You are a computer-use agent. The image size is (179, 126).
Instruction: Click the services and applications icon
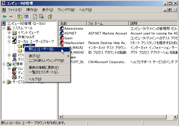9,82
